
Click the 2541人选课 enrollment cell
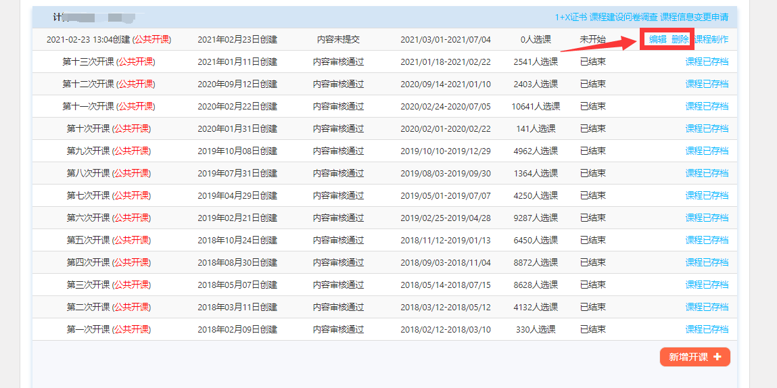536,62
